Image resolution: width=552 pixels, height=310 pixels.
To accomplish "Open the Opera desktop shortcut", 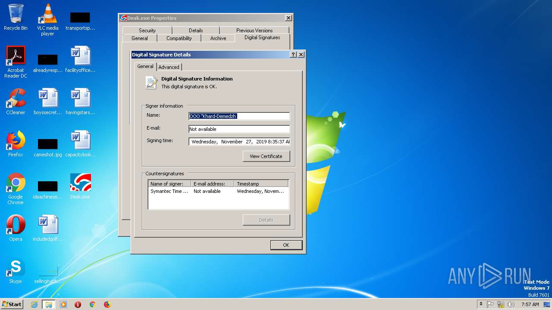I will (x=16, y=228).
